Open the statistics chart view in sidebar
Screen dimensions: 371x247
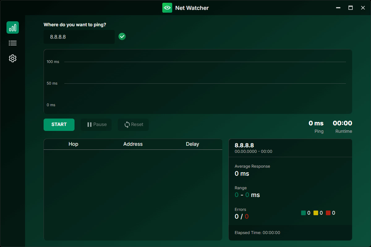(13, 27)
